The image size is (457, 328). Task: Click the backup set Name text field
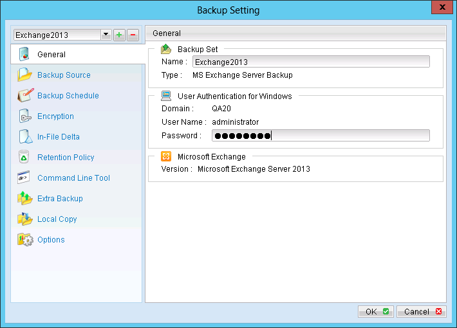pos(311,62)
